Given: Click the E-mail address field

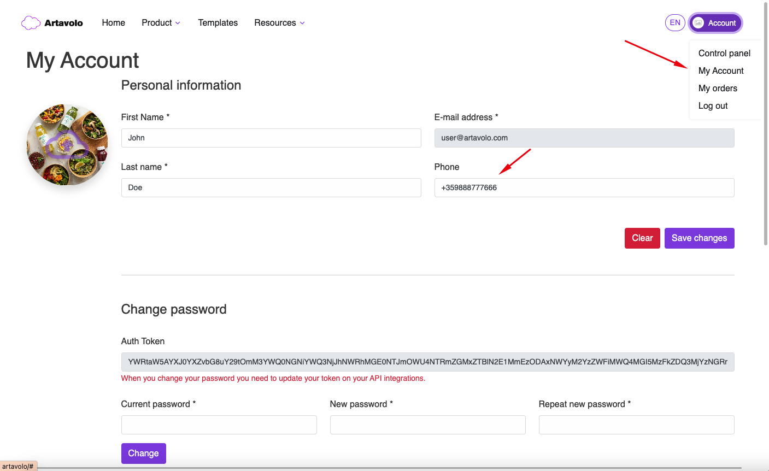Looking at the screenshot, I should 584,138.
